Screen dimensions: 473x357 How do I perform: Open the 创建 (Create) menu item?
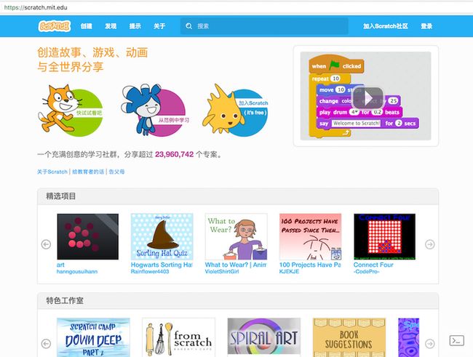87,26
